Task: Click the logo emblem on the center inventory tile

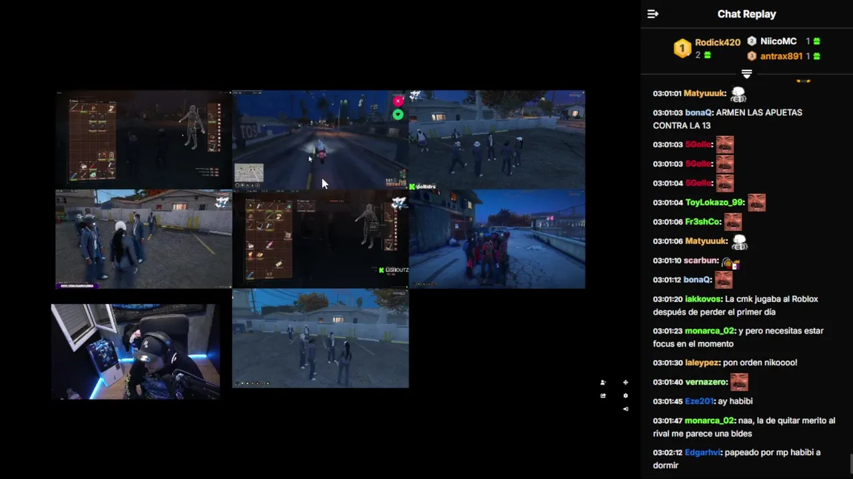Action: pyautogui.click(x=399, y=203)
